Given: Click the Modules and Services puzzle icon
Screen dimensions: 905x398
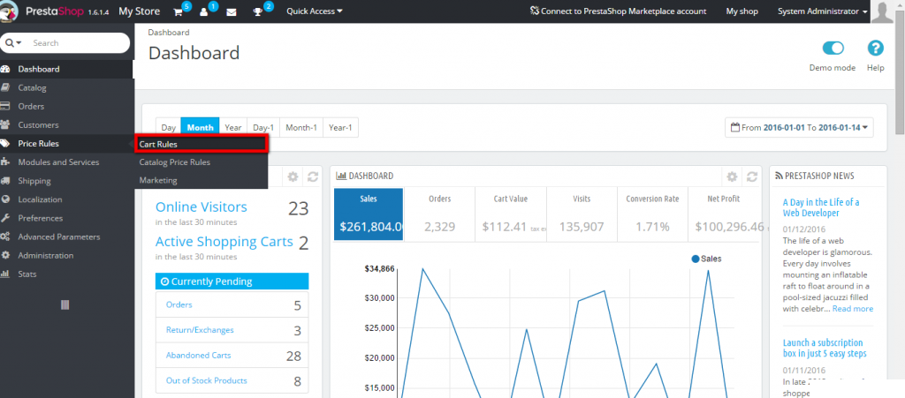Looking at the screenshot, I should pyautogui.click(x=5, y=162).
